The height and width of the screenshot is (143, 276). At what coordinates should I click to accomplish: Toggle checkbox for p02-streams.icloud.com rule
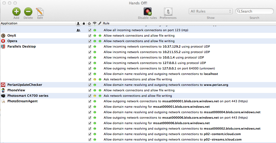pyautogui.click(x=90, y=139)
